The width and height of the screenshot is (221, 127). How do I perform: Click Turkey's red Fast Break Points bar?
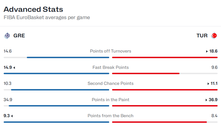tap(146, 73)
